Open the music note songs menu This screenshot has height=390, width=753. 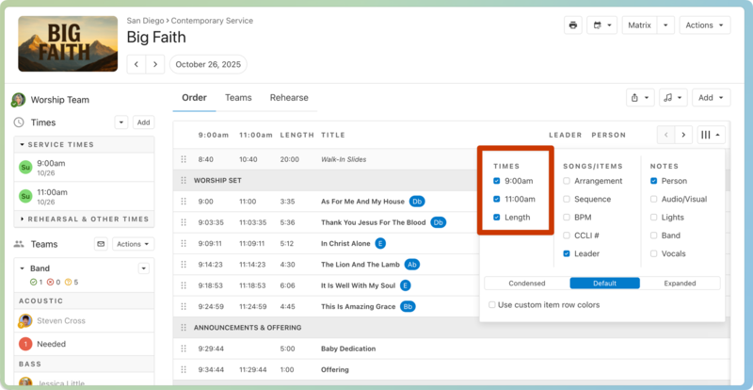672,97
